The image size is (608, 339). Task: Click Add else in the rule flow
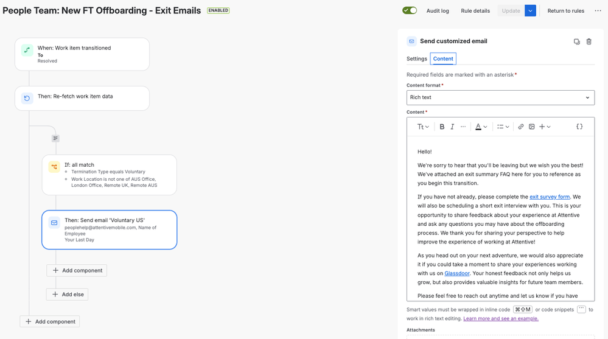(x=68, y=294)
